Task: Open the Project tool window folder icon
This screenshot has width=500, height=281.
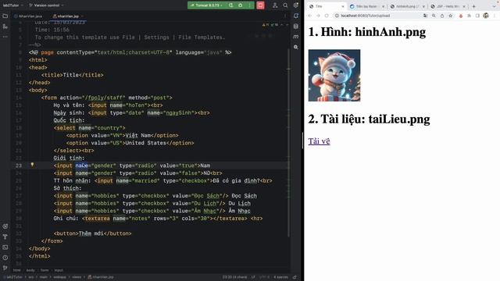Action: 5,16
